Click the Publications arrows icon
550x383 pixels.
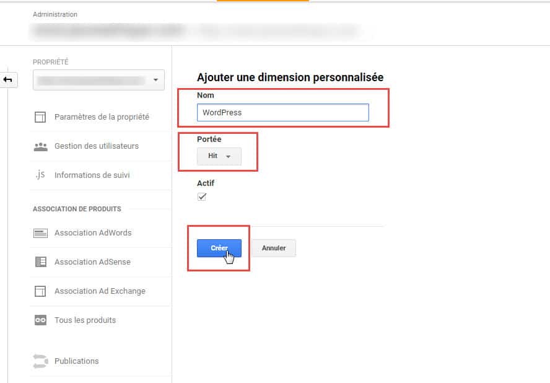click(40, 361)
